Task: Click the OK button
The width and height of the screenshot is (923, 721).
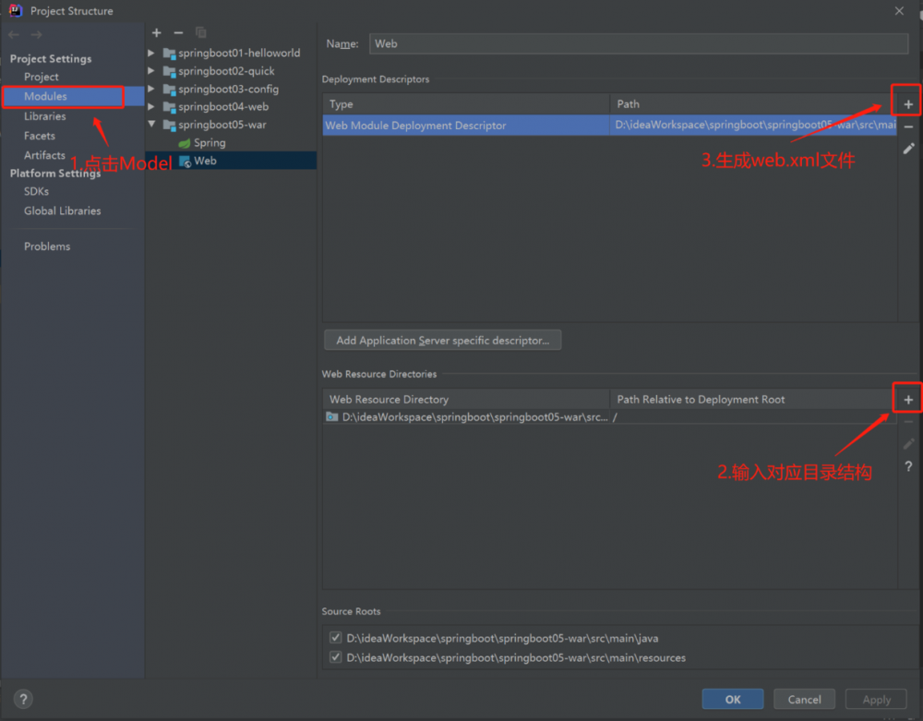Action: click(733, 699)
